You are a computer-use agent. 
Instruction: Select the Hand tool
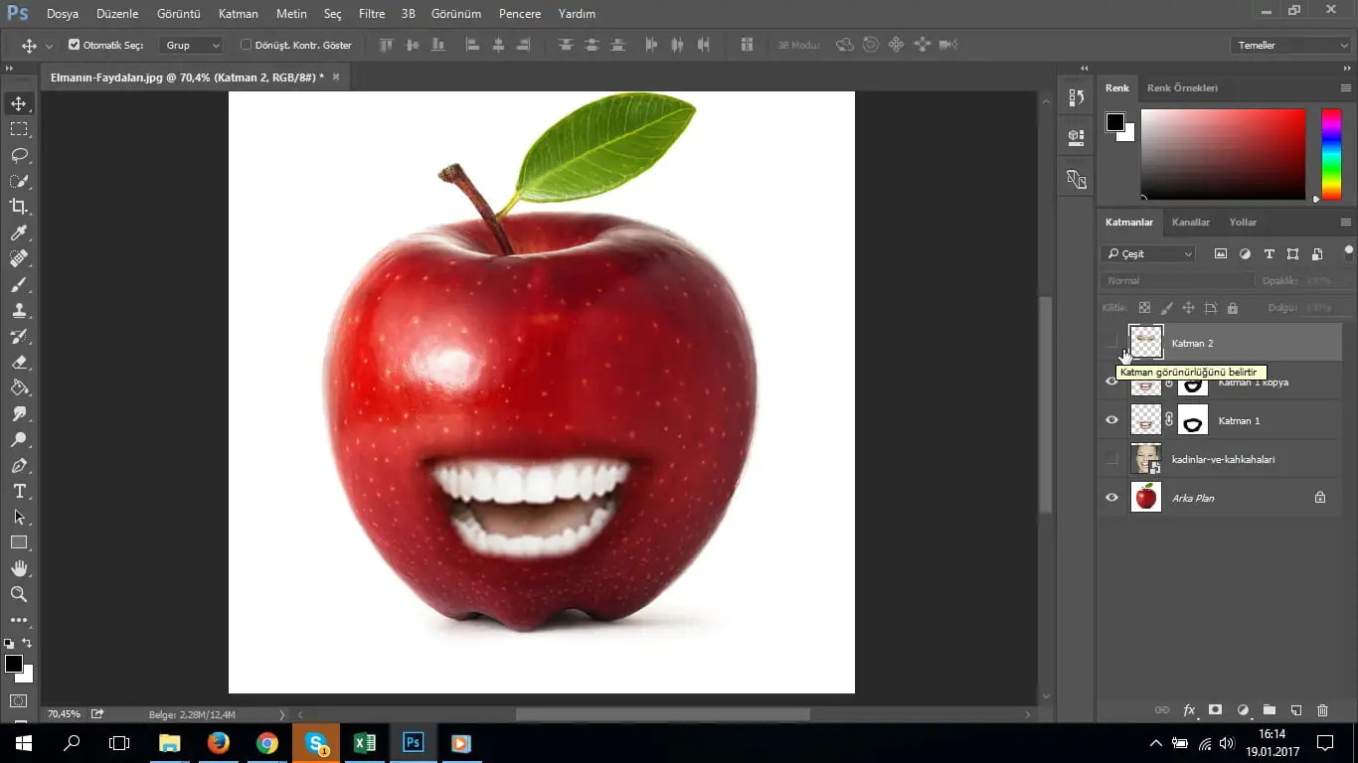point(19,568)
